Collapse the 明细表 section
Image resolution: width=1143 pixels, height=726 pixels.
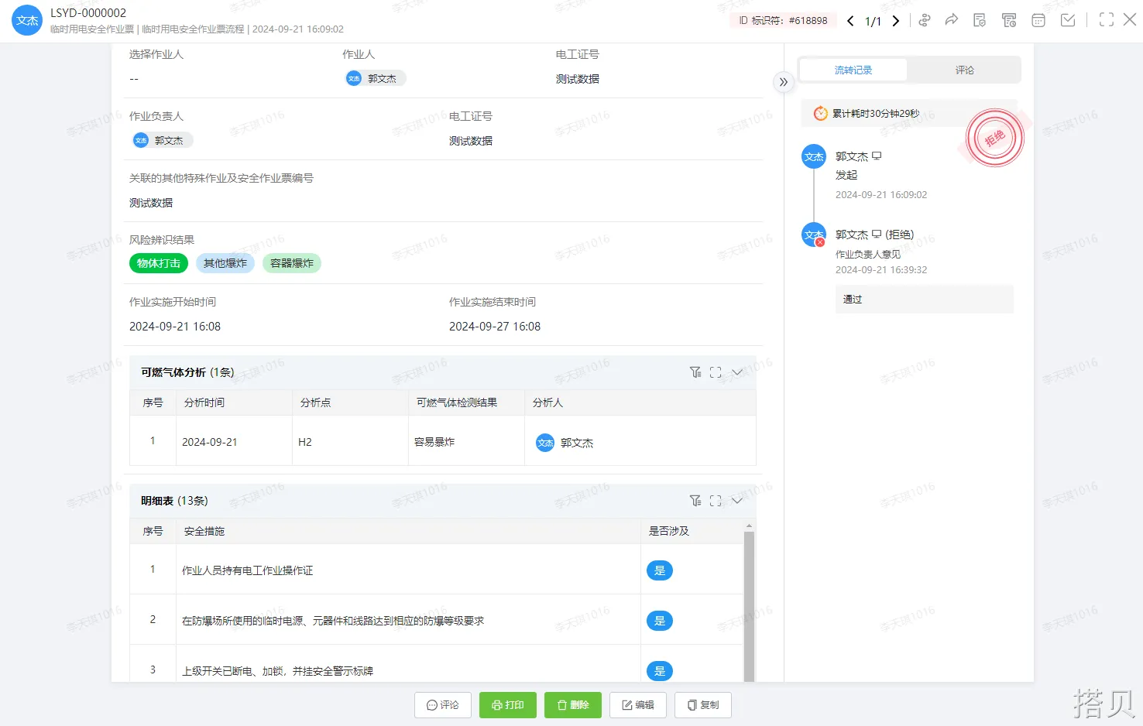tap(737, 501)
